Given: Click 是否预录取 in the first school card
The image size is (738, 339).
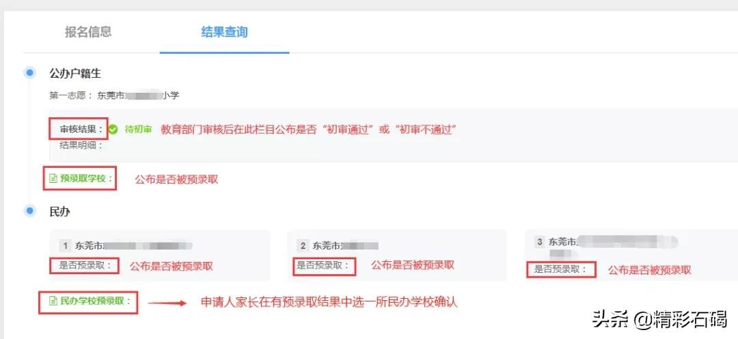Looking at the screenshot, I should (x=85, y=266).
